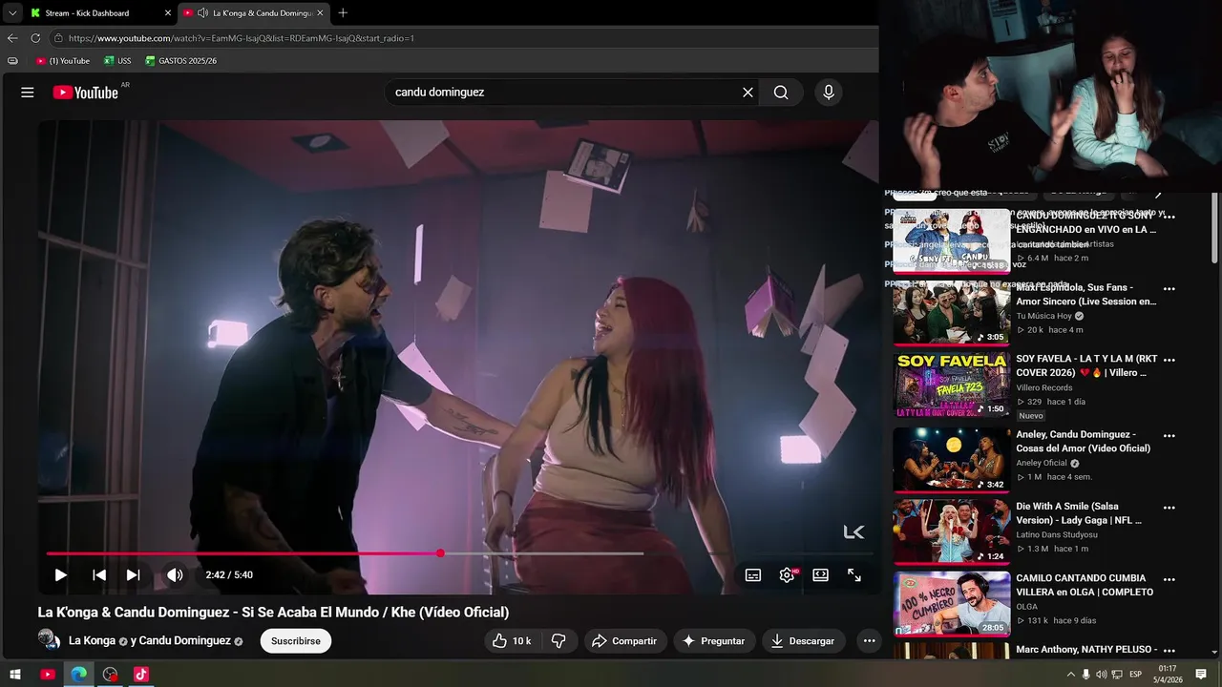The image size is (1222, 687).
Task: Run the search with the magnifier button
Action: (781, 93)
